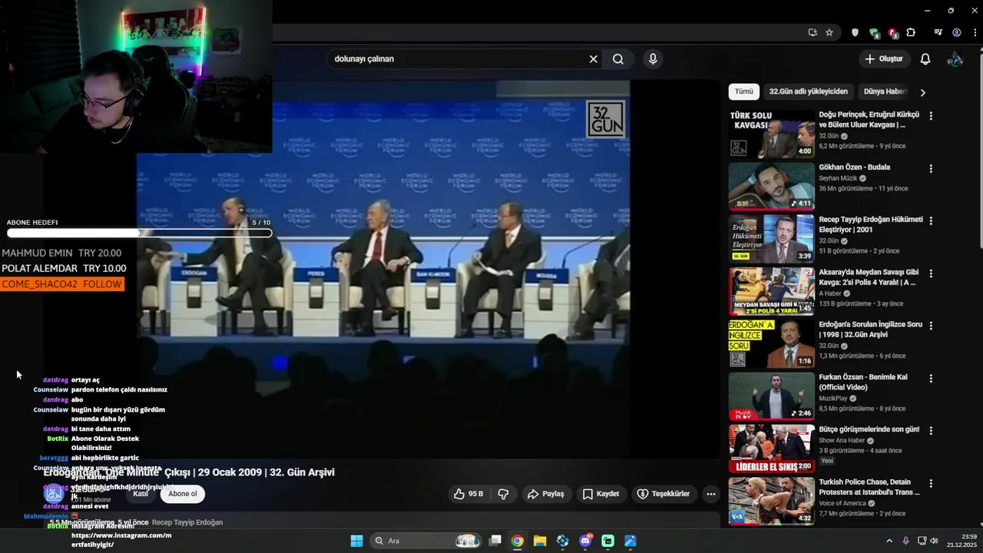983x553 pixels.
Task: Open options for Bütçe görüşmelerinde son gün
Action: pyautogui.click(x=931, y=431)
